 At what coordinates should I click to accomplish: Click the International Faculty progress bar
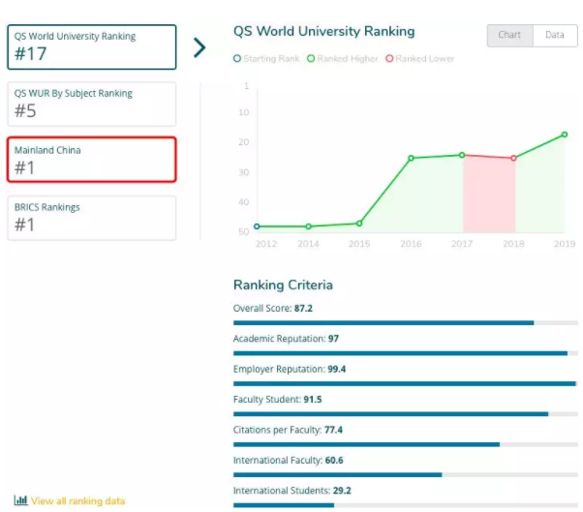[405, 475]
